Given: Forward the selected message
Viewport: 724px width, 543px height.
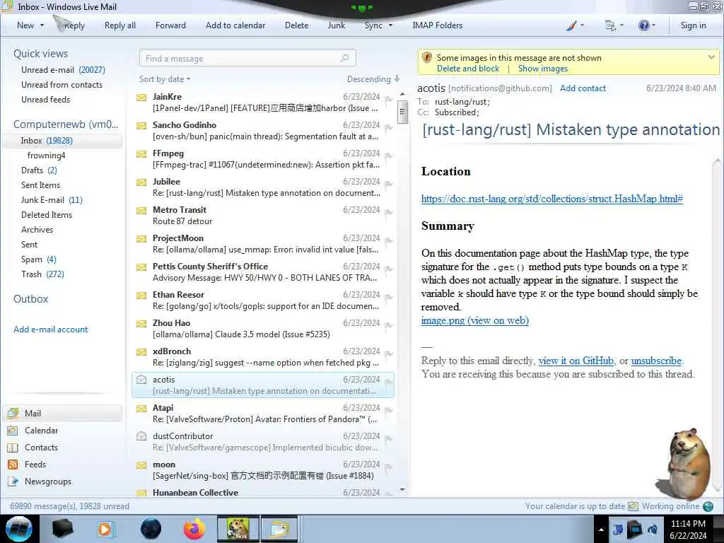Looking at the screenshot, I should point(170,25).
